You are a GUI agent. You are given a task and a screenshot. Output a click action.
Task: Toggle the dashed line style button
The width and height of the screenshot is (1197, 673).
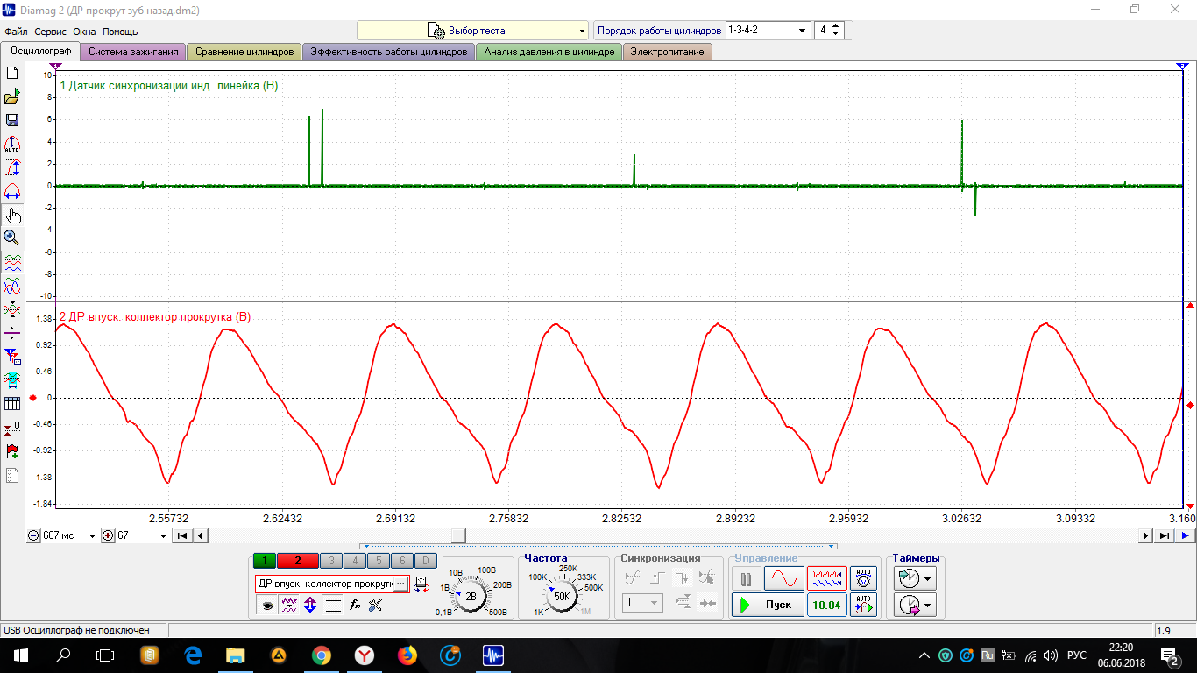tap(333, 605)
